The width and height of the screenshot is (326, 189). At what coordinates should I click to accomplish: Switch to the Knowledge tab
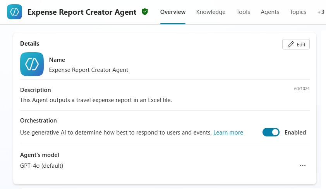pyautogui.click(x=211, y=12)
